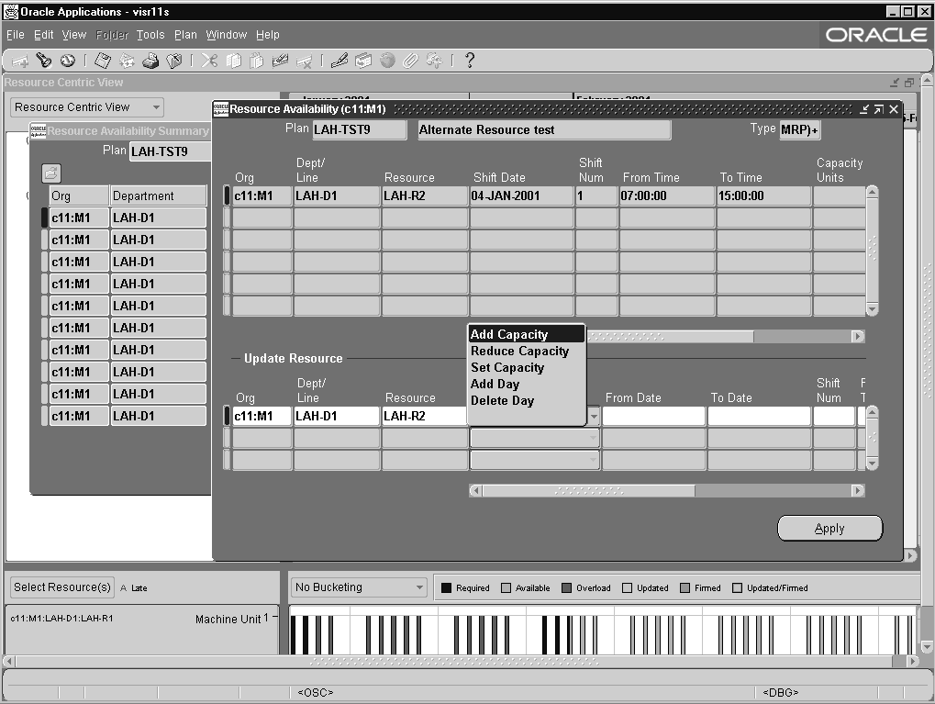Click the To Time field 15:00:00
The image size is (935, 704).
click(x=763, y=196)
